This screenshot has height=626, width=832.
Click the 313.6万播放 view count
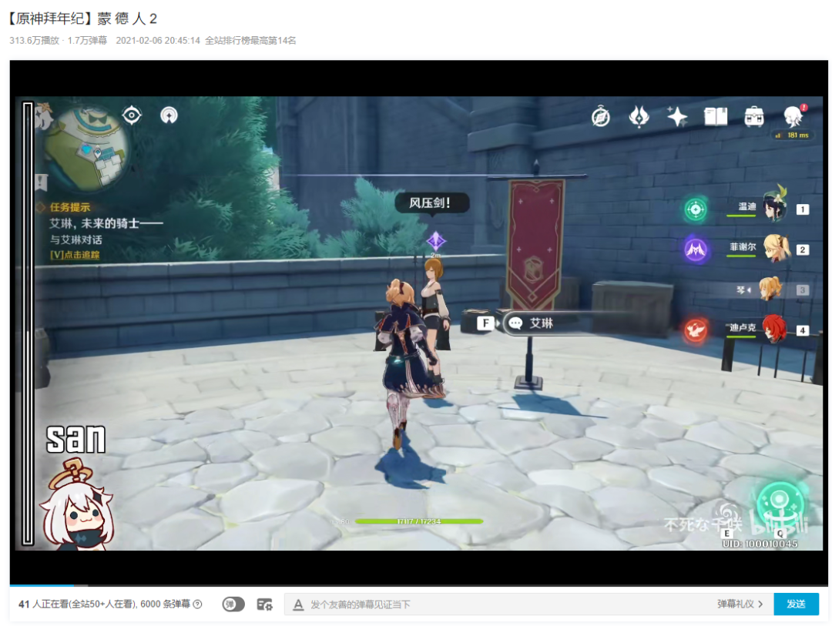[34, 41]
